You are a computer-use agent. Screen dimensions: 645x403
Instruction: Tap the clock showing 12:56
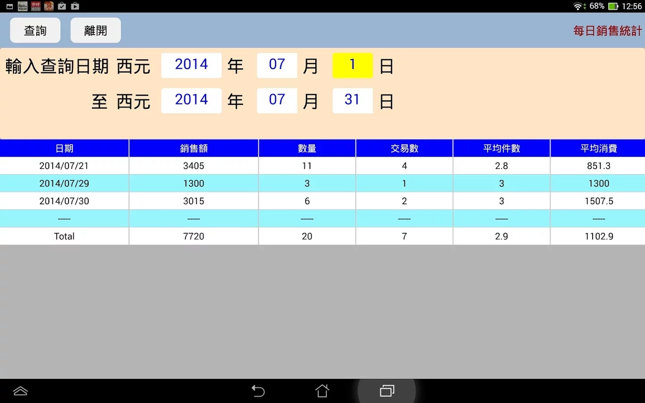click(x=632, y=6)
